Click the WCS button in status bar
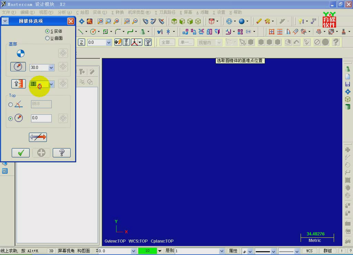Image resolution: width=353 pixels, height=255 pixels. 309,251
